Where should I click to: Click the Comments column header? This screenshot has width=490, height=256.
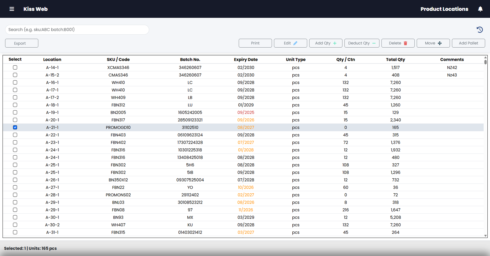pos(452,60)
